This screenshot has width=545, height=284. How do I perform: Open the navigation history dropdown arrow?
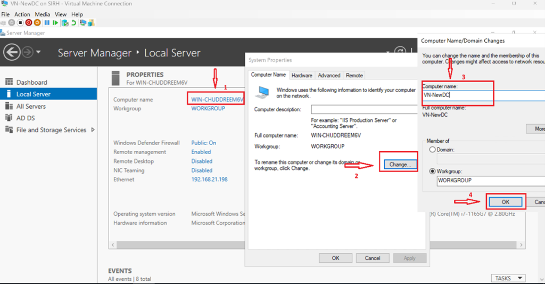39,52
